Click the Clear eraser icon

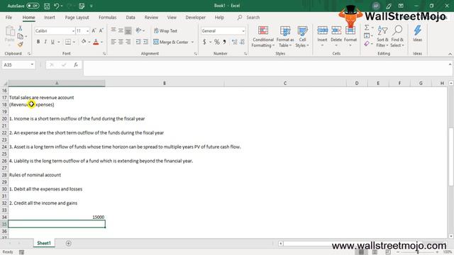(367, 44)
